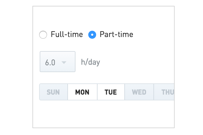203x135 pixels.
Task: Click the "Part-time" text label
Action: pos(116,34)
